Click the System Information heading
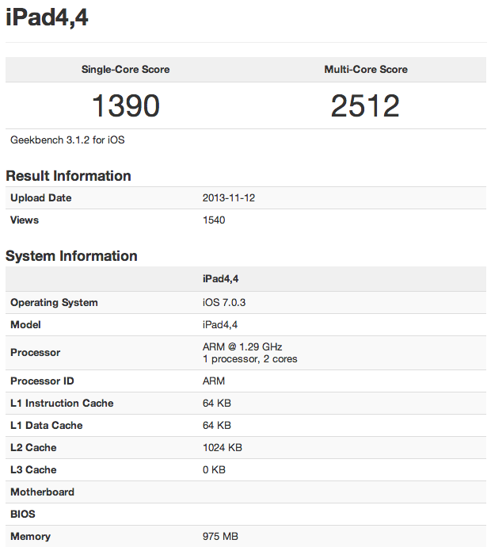Image resolution: width=491 pixels, height=555 pixels. (71, 256)
